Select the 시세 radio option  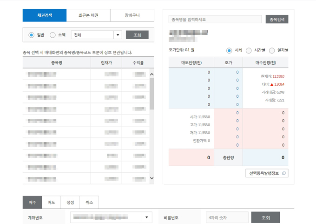coord(230,50)
